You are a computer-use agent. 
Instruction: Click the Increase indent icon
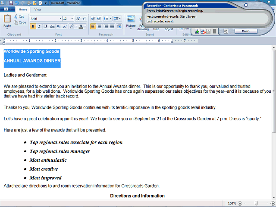pyautogui.click(x=99, y=19)
